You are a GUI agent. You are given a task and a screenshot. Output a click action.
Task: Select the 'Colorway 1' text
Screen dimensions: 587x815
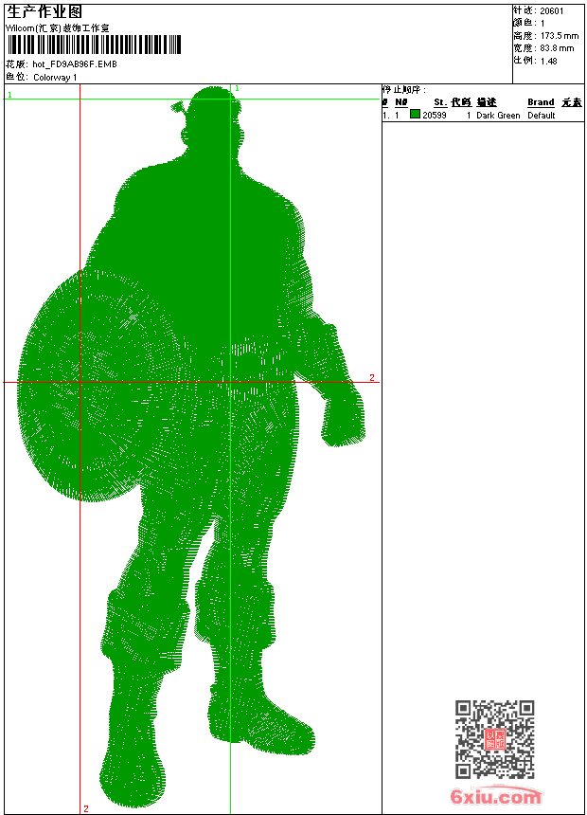[55, 78]
